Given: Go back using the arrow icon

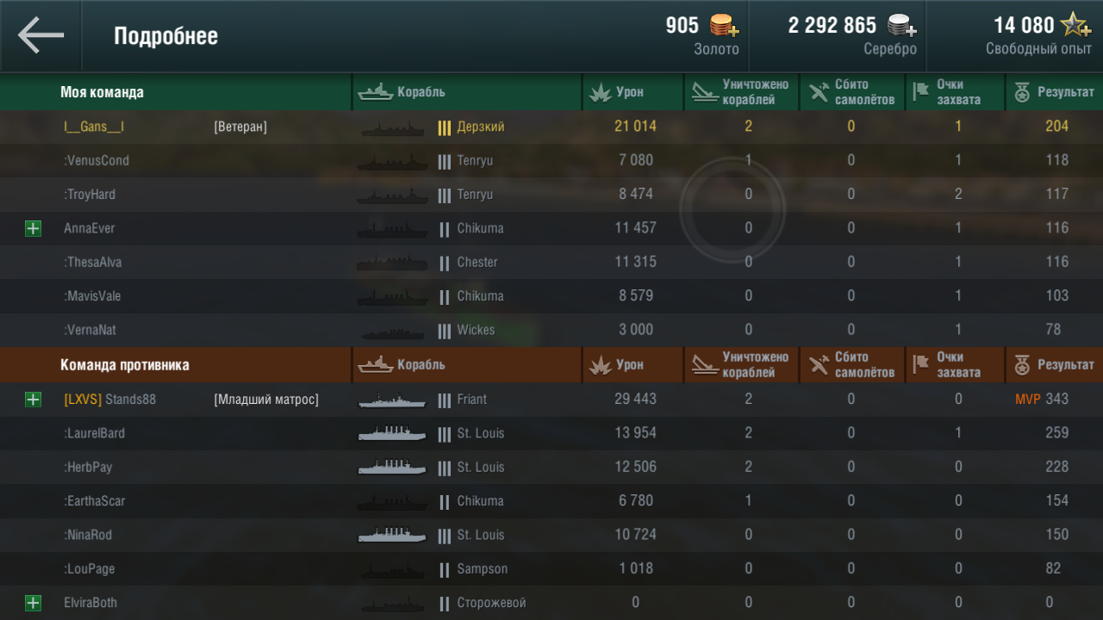Looking at the screenshot, I should tap(41, 35).
